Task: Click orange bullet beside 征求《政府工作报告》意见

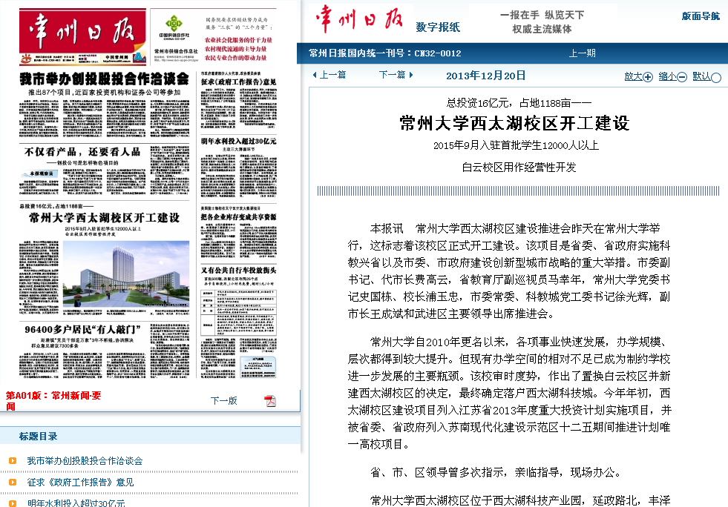Action: pyautogui.click(x=13, y=482)
